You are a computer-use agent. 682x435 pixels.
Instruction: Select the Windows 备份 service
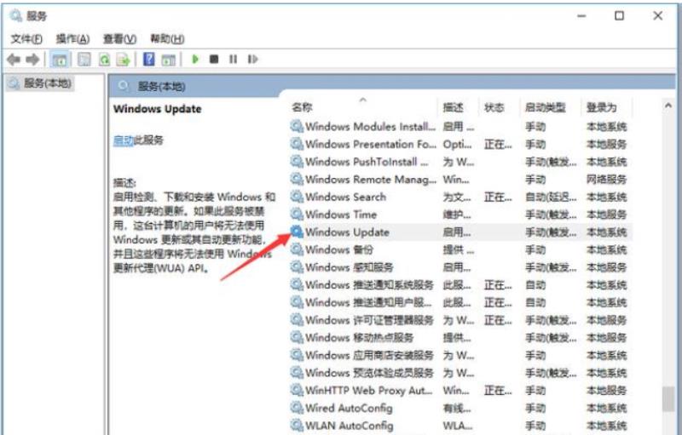pyautogui.click(x=459, y=249)
